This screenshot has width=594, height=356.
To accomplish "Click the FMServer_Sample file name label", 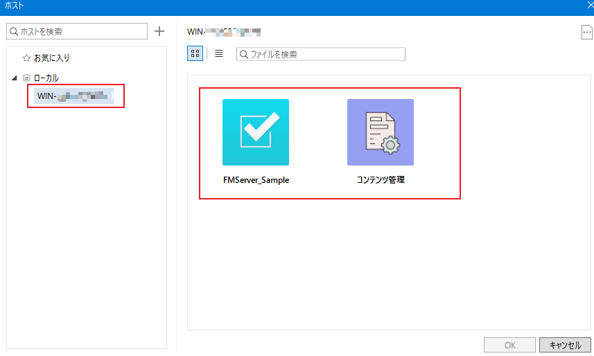I will click(255, 180).
